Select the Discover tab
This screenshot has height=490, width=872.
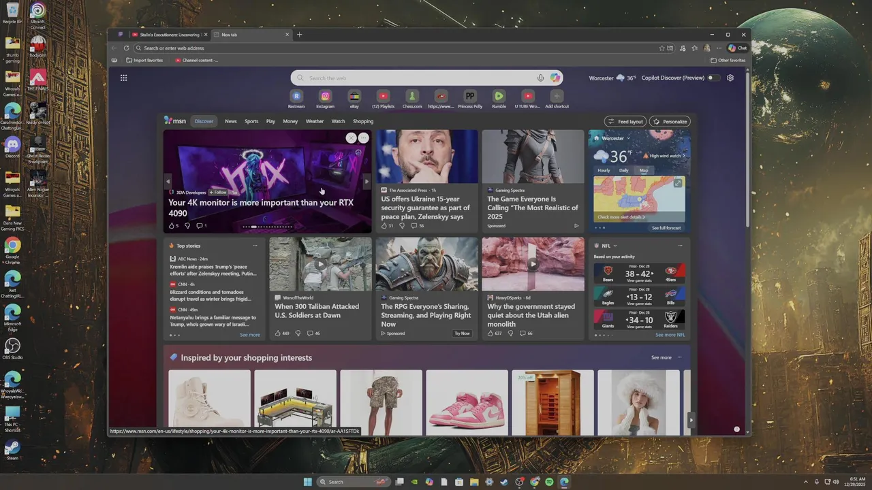[x=204, y=121]
